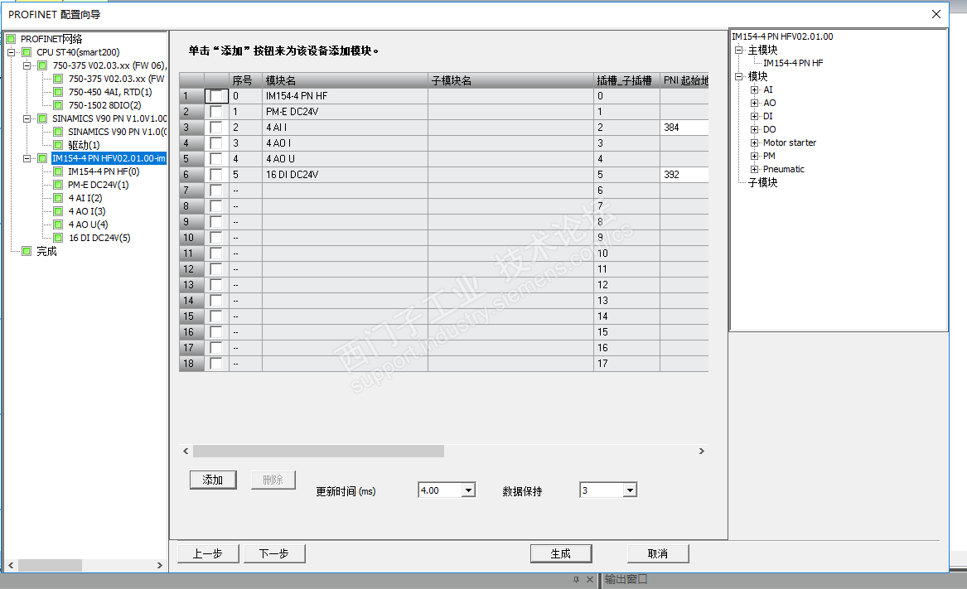
Task: Close the 输出窗口 panel with X
Action: click(x=590, y=579)
